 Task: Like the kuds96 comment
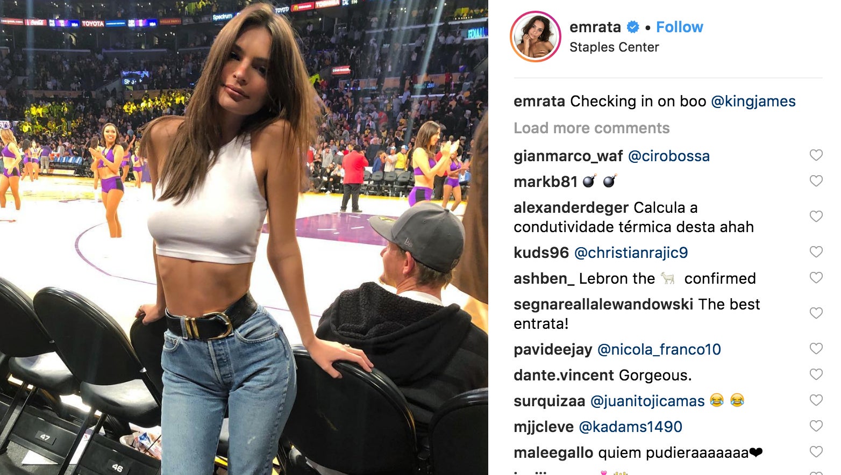pyautogui.click(x=816, y=252)
